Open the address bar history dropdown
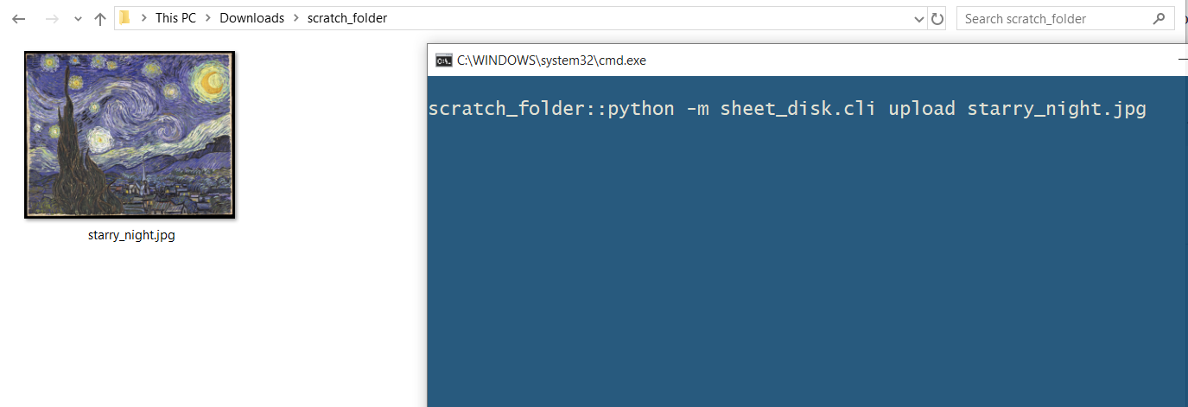The height and width of the screenshot is (407, 1188). (919, 18)
